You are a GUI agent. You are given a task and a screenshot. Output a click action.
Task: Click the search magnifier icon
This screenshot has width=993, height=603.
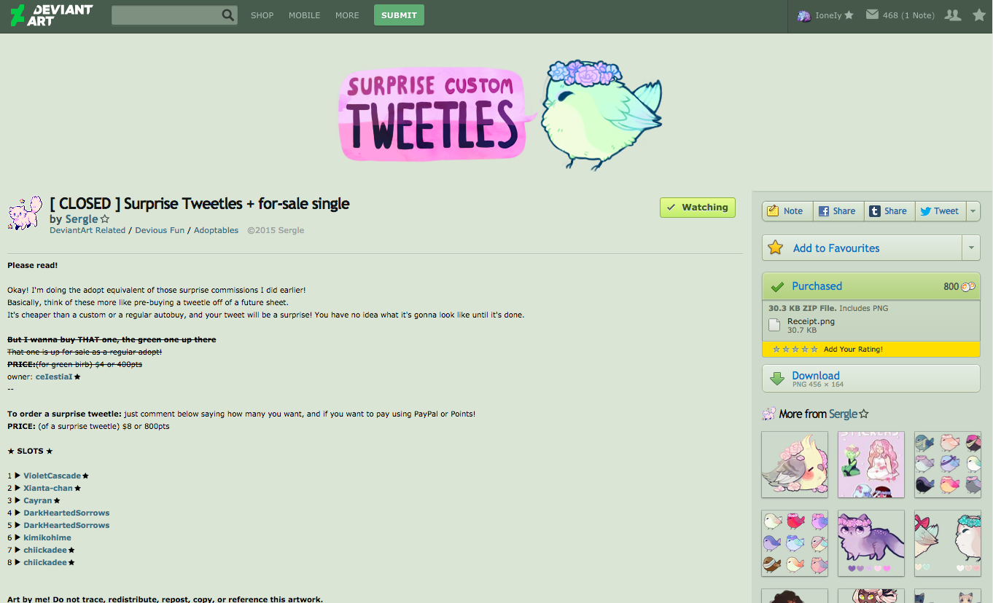tap(228, 15)
